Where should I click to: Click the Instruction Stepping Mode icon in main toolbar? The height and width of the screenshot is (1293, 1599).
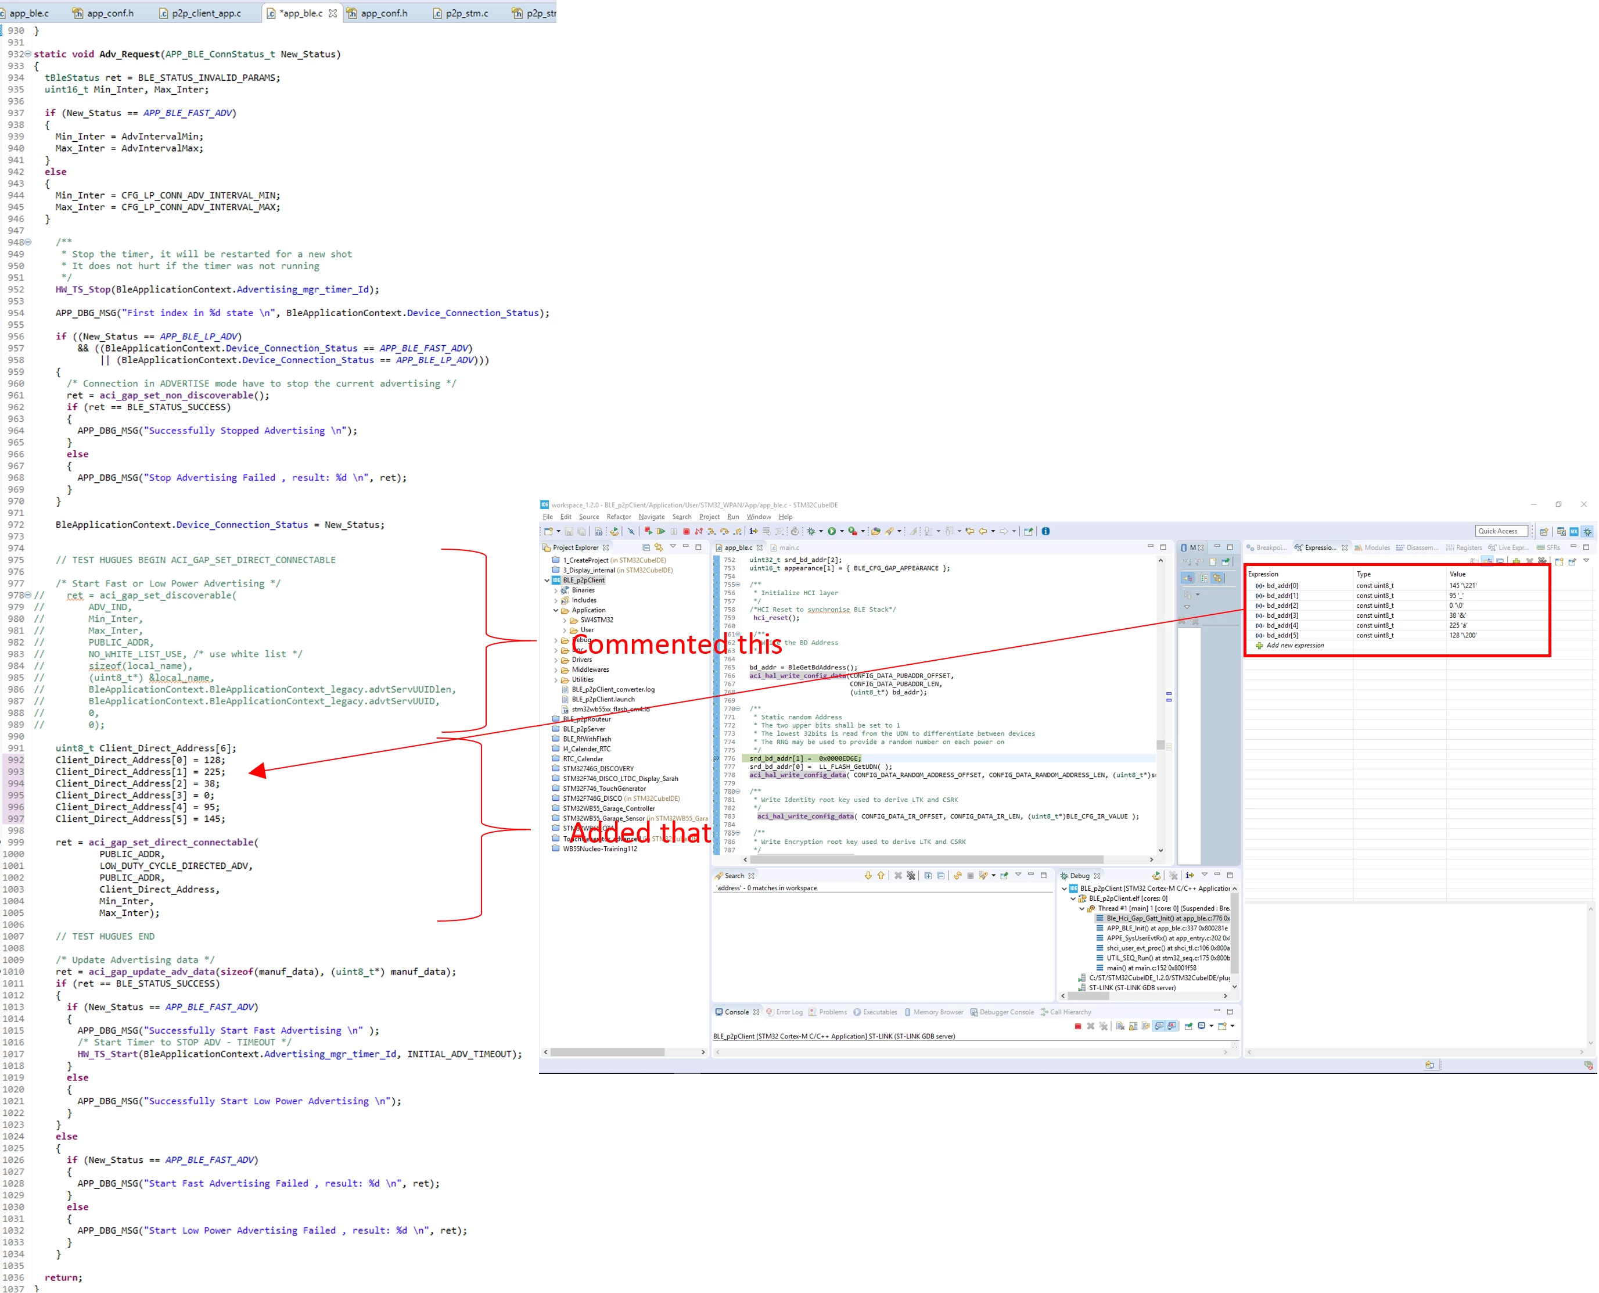753,531
